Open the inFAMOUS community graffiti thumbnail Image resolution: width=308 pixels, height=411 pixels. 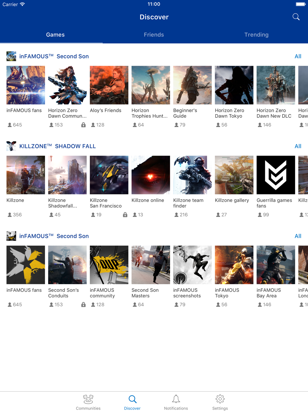pyautogui.click(x=109, y=265)
